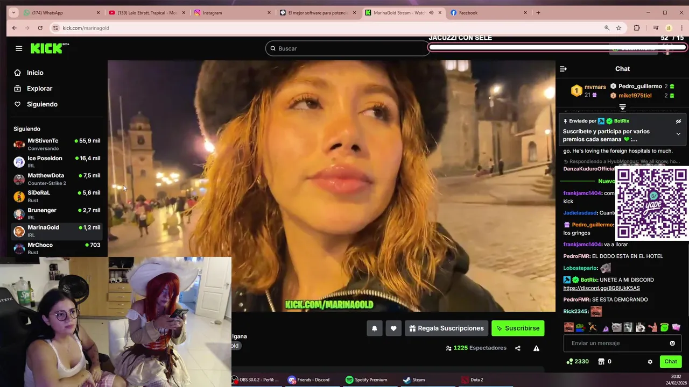
Task: Click Regala Suscripciones button
Action: (446, 328)
